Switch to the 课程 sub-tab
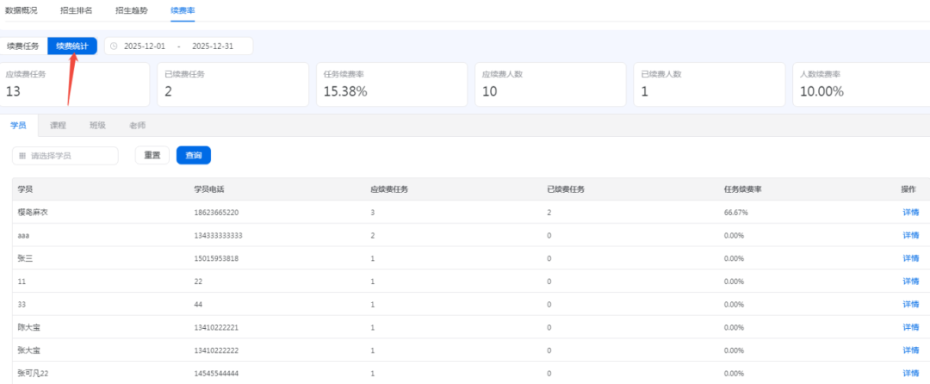Viewport: 930px width, 384px height. [x=58, y=125]
